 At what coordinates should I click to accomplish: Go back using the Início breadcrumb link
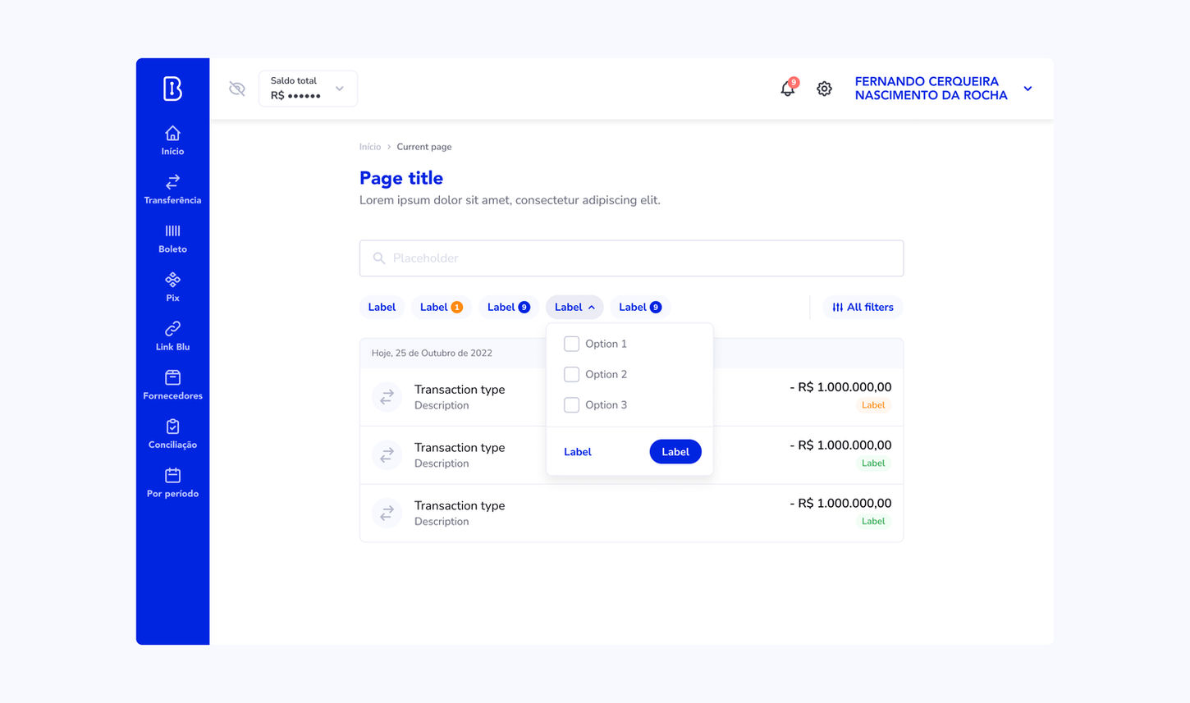pyautogui.click(x=369, y=146)
